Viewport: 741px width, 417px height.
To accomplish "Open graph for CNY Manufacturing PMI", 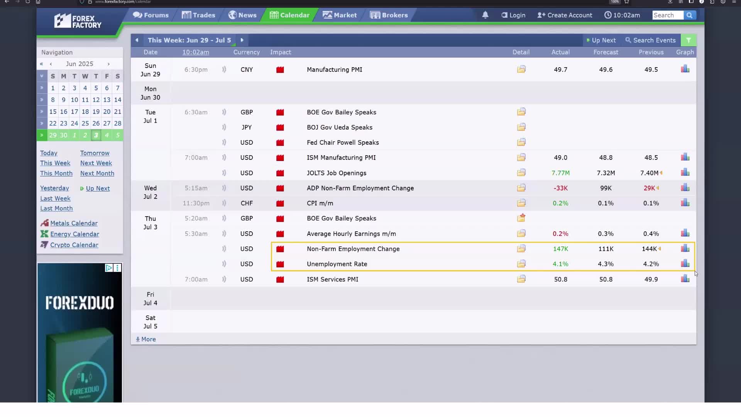I will [x=685, y=69].
